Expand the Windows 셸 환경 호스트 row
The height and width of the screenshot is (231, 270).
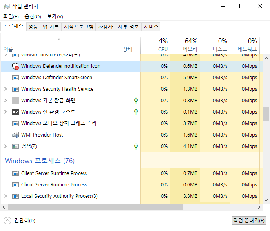tap(6, 112)
